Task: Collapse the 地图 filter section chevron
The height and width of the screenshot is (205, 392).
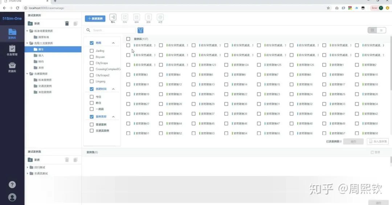Action: pos(113,43)
